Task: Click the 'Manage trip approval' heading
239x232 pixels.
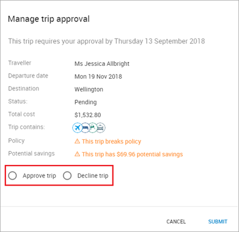Action: [49, 19]
